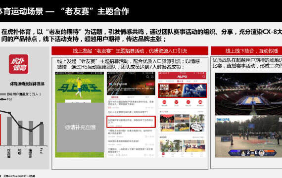
Task: Click the PHILIPS logo on outdoor court photo
Action: [223, 119]
